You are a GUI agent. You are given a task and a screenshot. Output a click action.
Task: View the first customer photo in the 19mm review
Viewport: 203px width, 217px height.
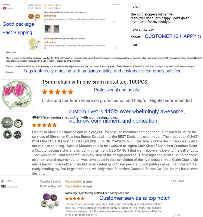click(x=48, y=29)
